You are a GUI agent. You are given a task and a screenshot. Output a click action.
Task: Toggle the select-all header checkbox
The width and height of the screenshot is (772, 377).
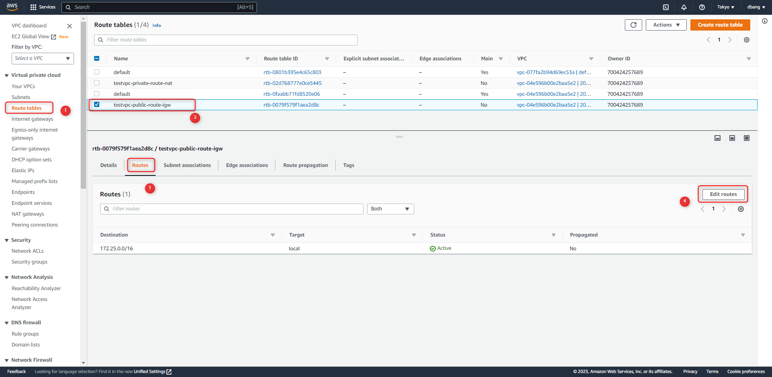[96, 58]
